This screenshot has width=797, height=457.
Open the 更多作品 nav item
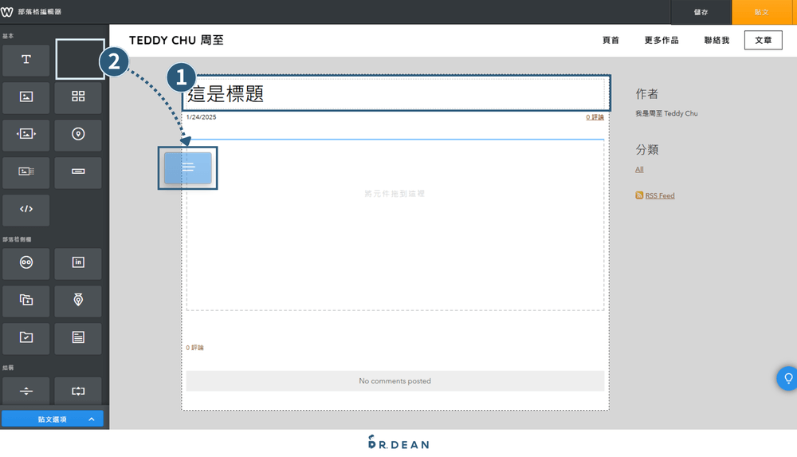coord(662,40)
